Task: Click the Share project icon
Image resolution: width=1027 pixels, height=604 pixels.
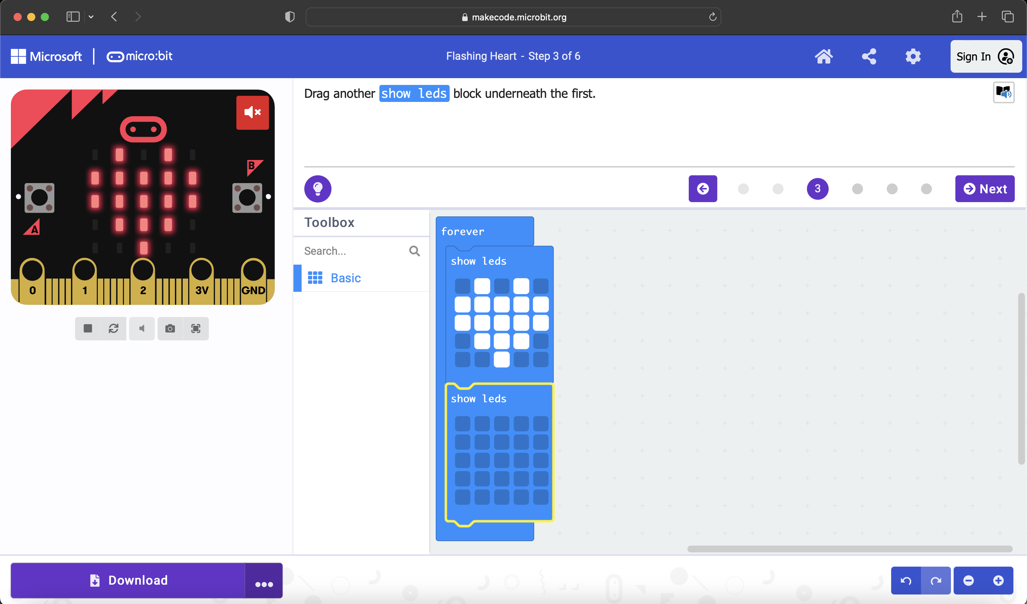Action: tap(869, 56)
